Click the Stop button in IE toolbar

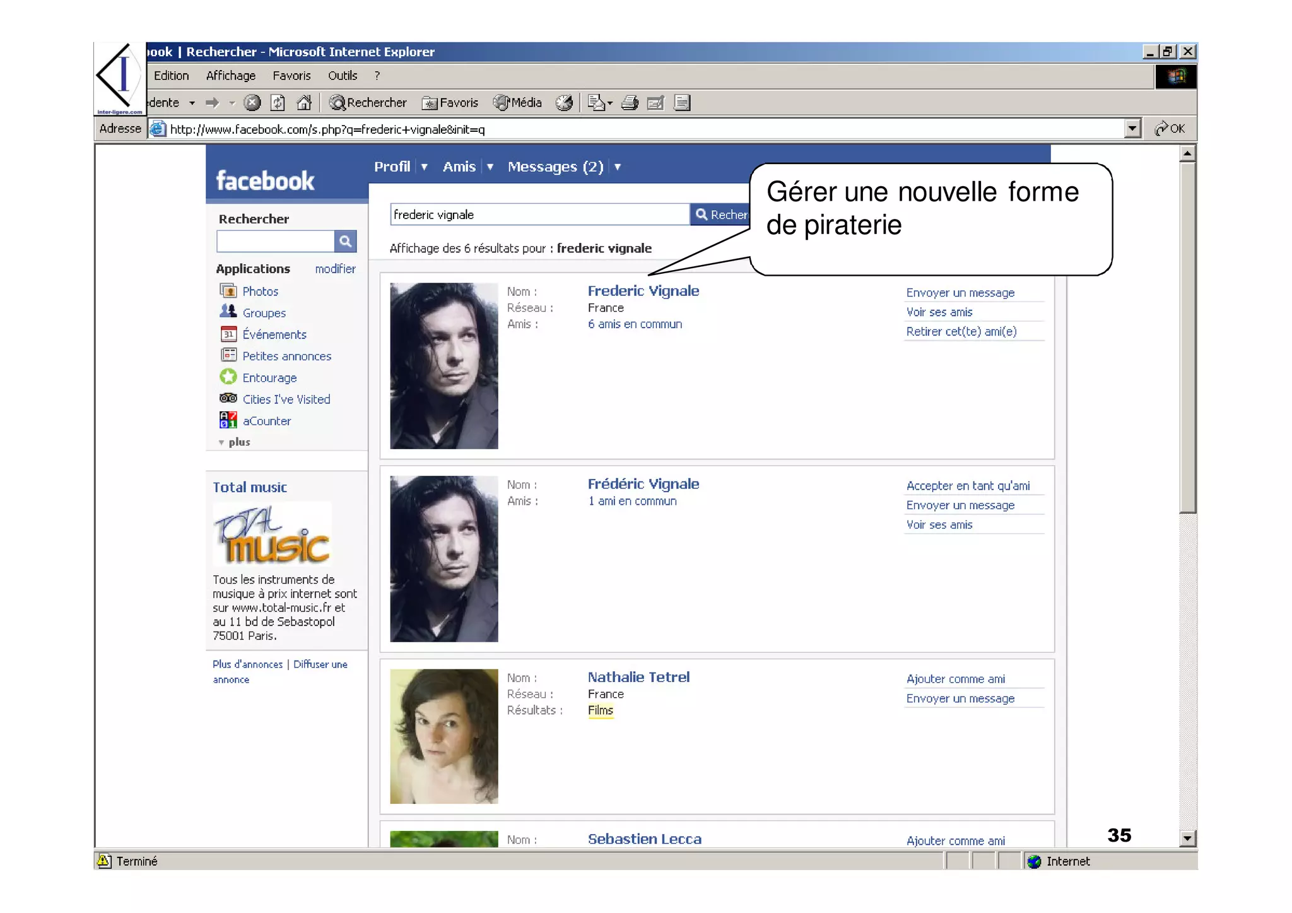tap(252, 103)
